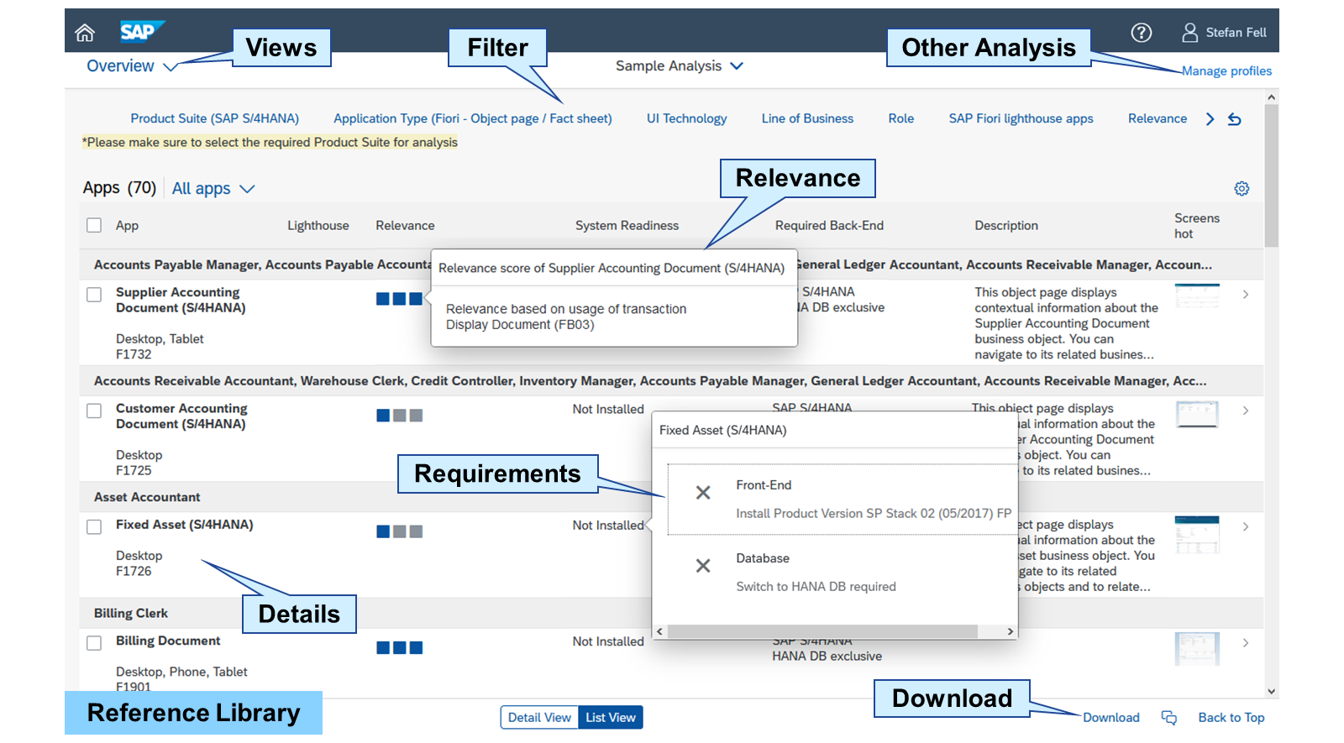
Task: Click Back to Top
Action: [x=1231, y=718]
